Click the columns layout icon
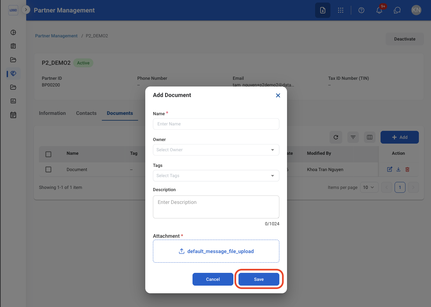 point(370,137)
